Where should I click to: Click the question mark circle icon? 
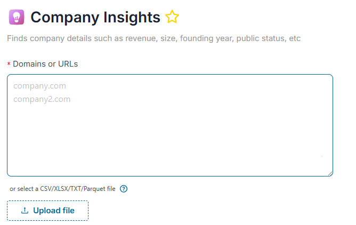pos(124,189)
